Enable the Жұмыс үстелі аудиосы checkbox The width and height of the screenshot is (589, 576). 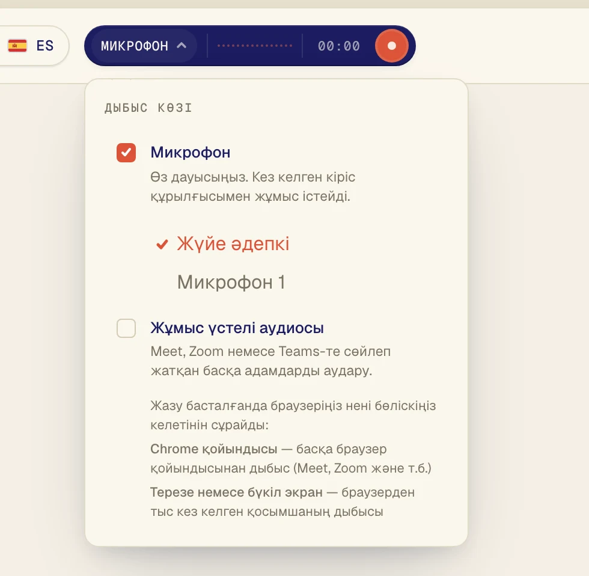pyautogui.click(x=126, y=328)
